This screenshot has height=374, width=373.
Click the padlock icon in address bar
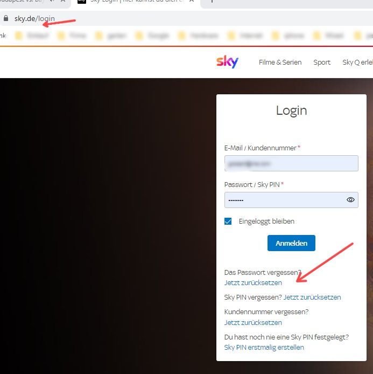click(x=6, y=18)
